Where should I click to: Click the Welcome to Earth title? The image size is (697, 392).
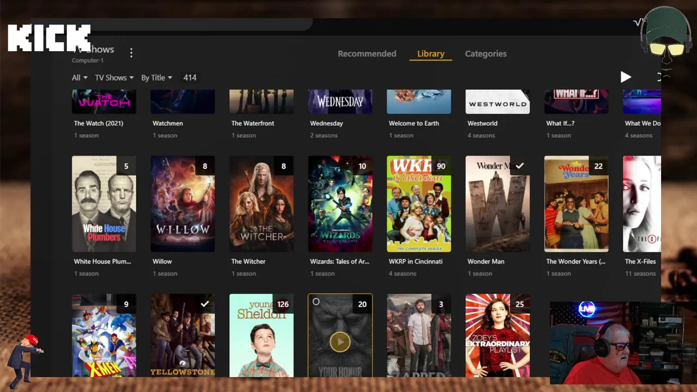[x=414, y=124]
